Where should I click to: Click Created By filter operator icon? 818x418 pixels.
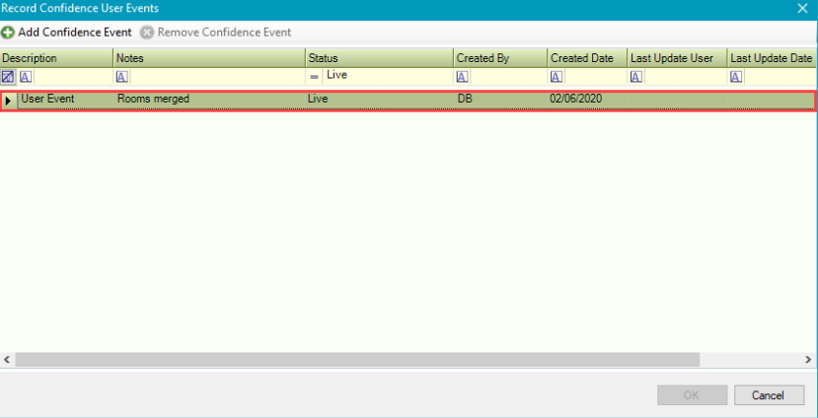[462, 76]
